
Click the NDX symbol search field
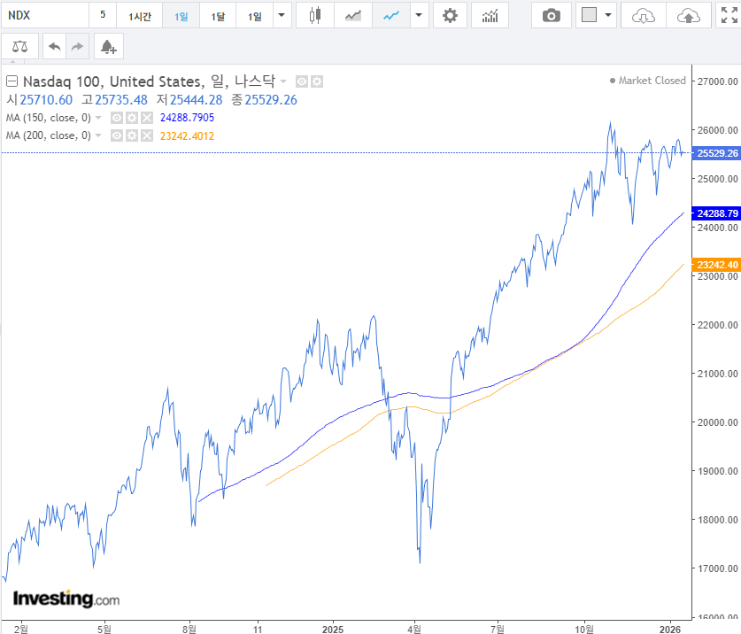(45, 16)
